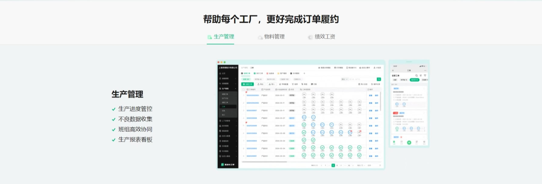Open the 绩效工资 tab
Viewport: 542px width, 184px height.
[325, 37]
